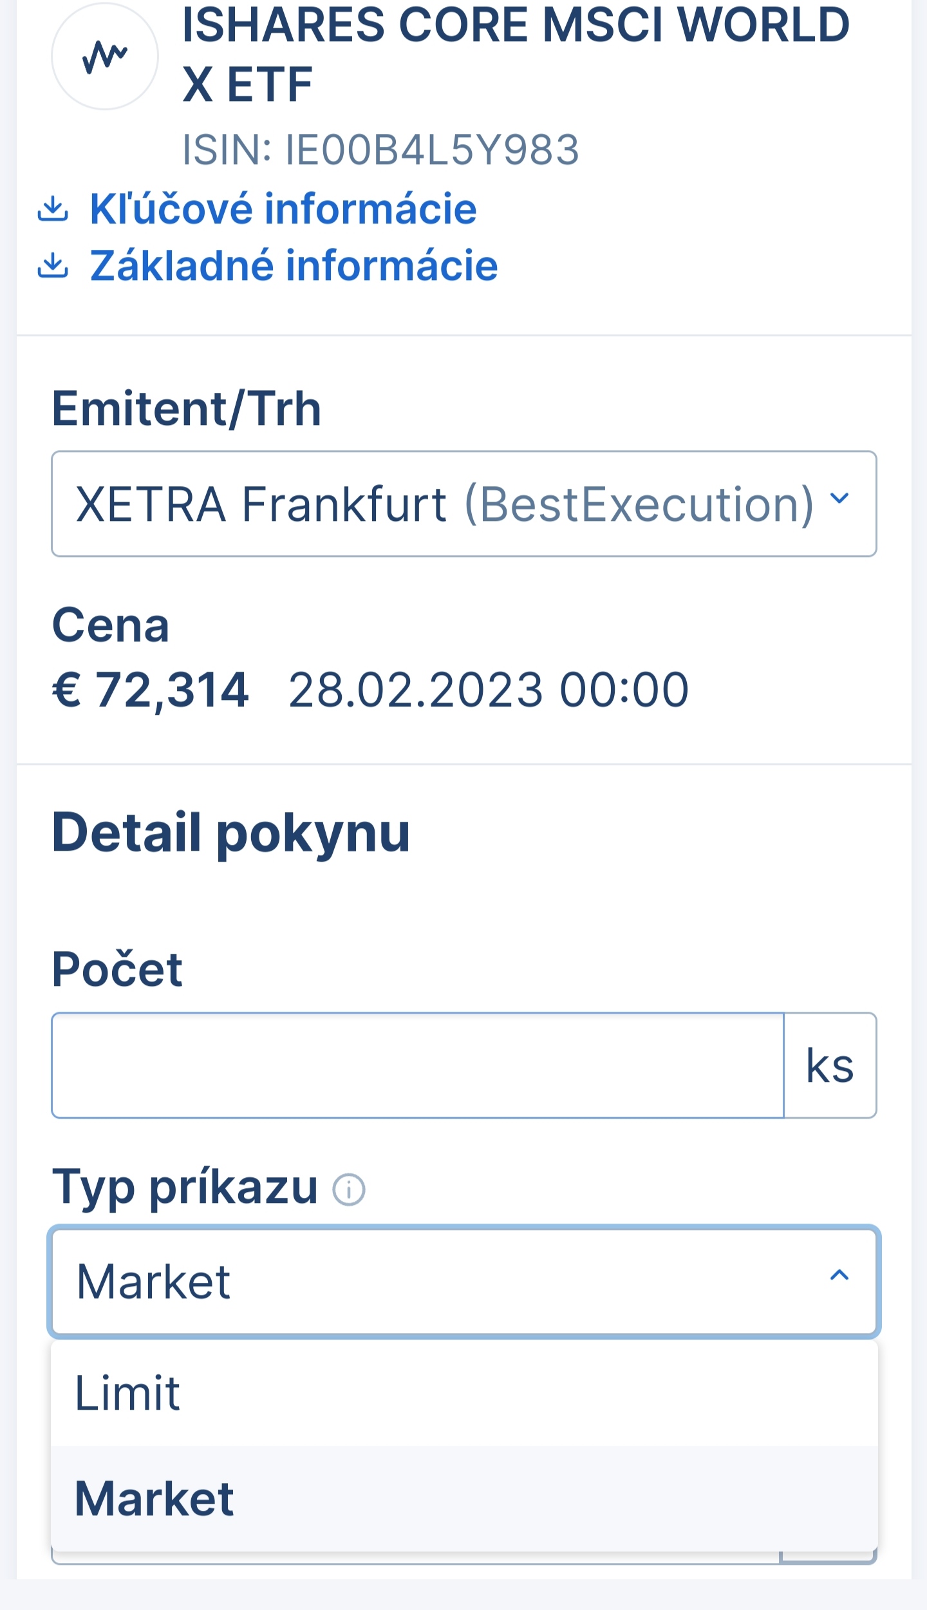The height and width of the screenshot is (1610, 927).
Task: Click chevron arrow in Emitent/Trh dropdown
Action: click(839, 498)
